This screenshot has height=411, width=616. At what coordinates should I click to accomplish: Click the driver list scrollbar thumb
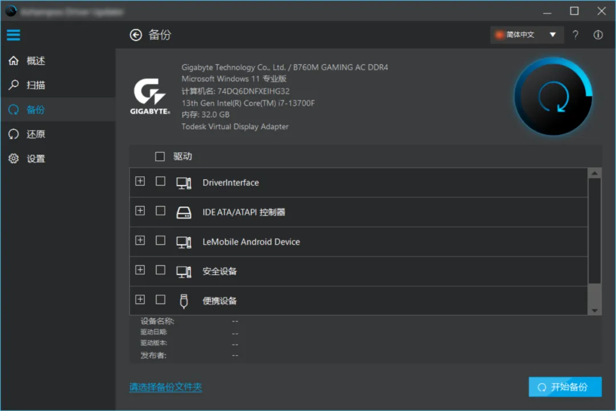(594, 231)
